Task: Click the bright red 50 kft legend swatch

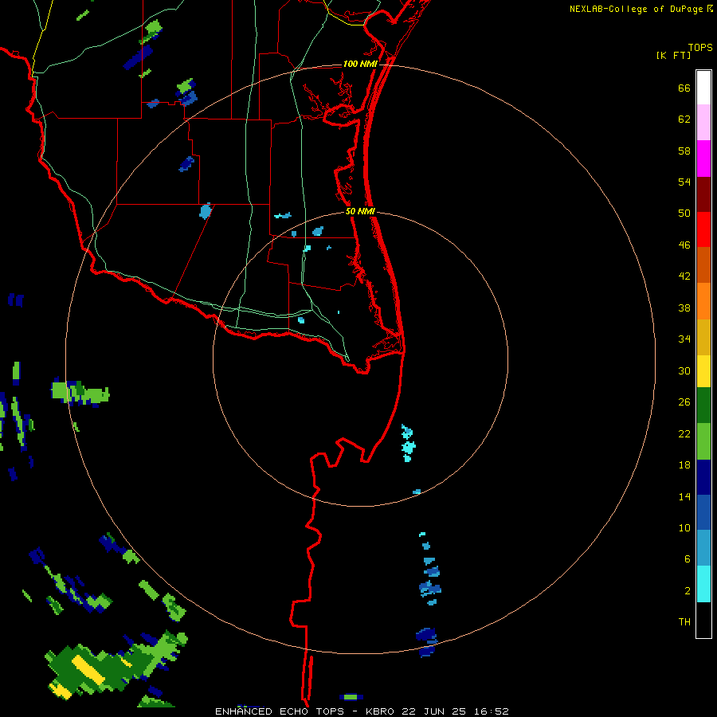Action: (x=703, y=229)
